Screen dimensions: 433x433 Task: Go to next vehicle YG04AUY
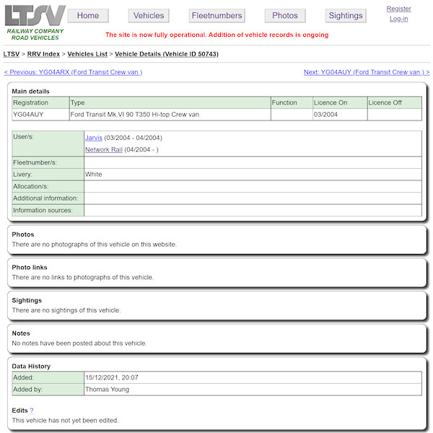[x=367, y=72]
